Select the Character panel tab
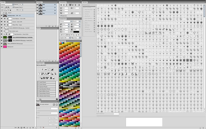Screen dimensions: 206x129 click(x=63, y=19)
